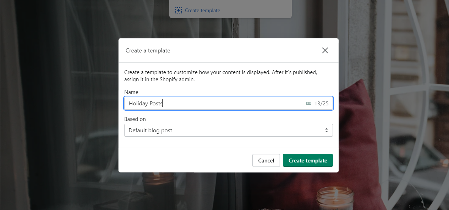Place cursor in Holiday Posts text
Screen dimensions: 449x210
pos(146,104)
